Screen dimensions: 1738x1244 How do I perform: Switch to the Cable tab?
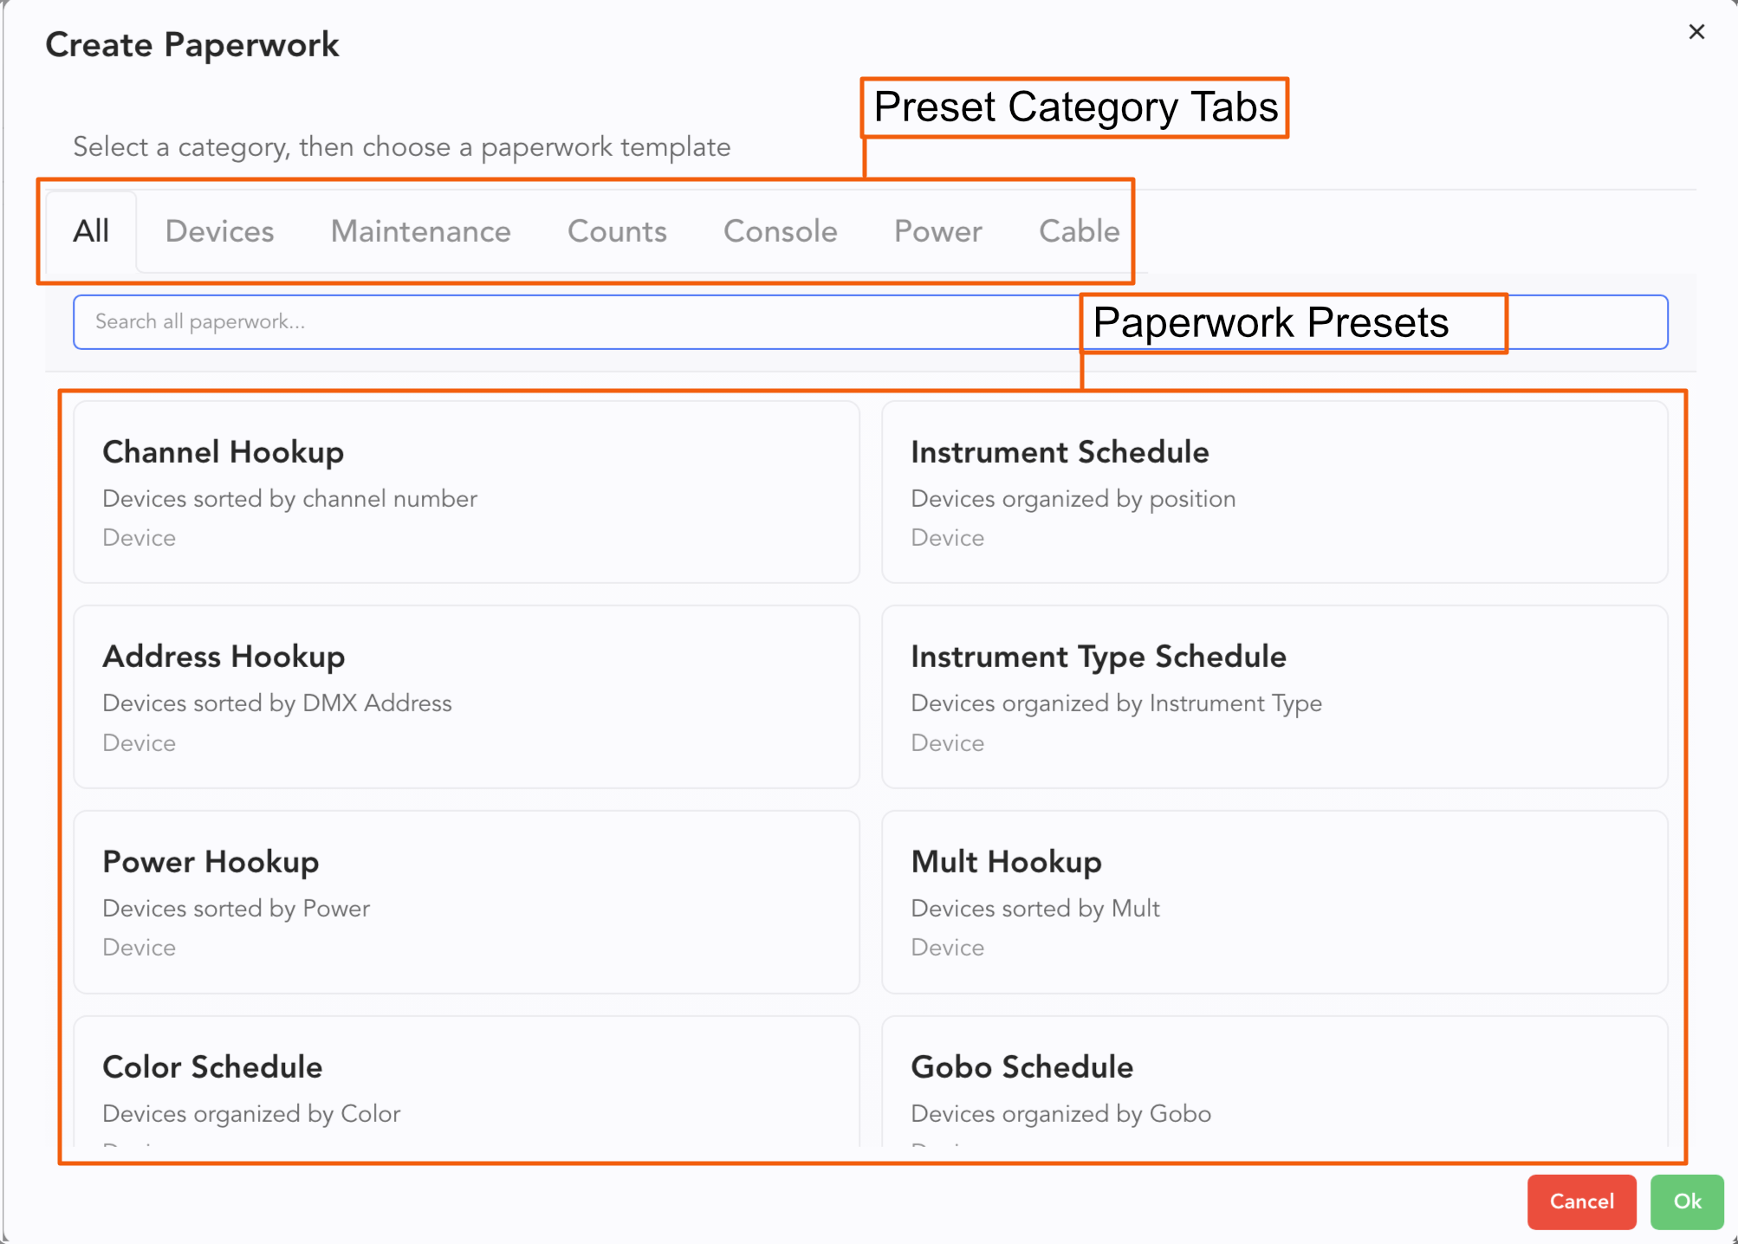point(1079,231)
